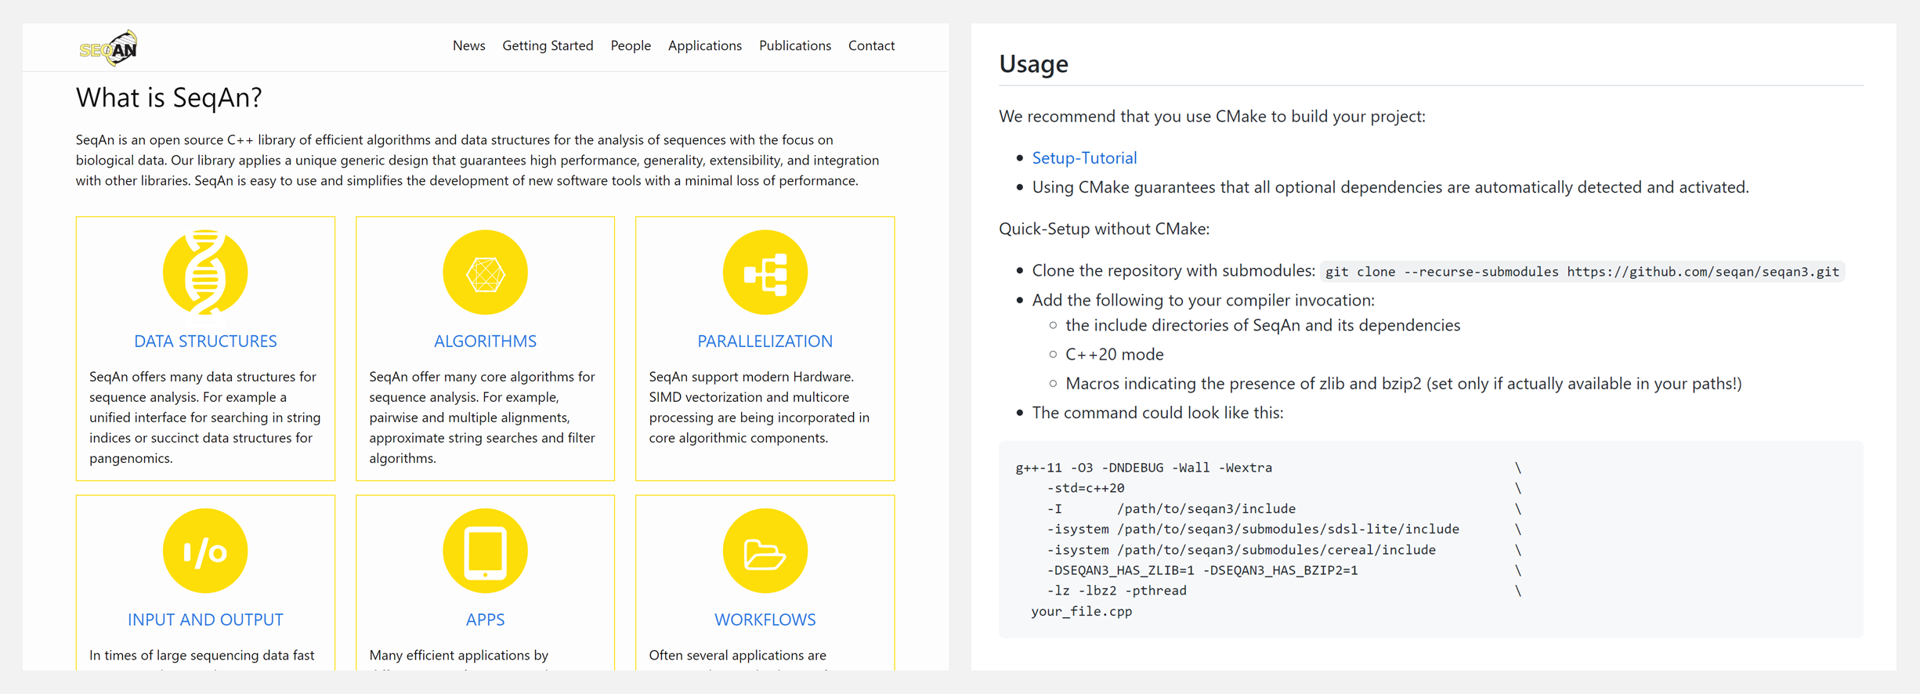Click the Data Structures card description text
Image resolution: width=1920 pixels, height=694 pixels.
pos(205,417)
